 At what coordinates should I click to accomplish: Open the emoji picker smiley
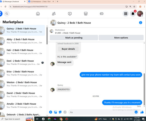[x=136, y=112]
